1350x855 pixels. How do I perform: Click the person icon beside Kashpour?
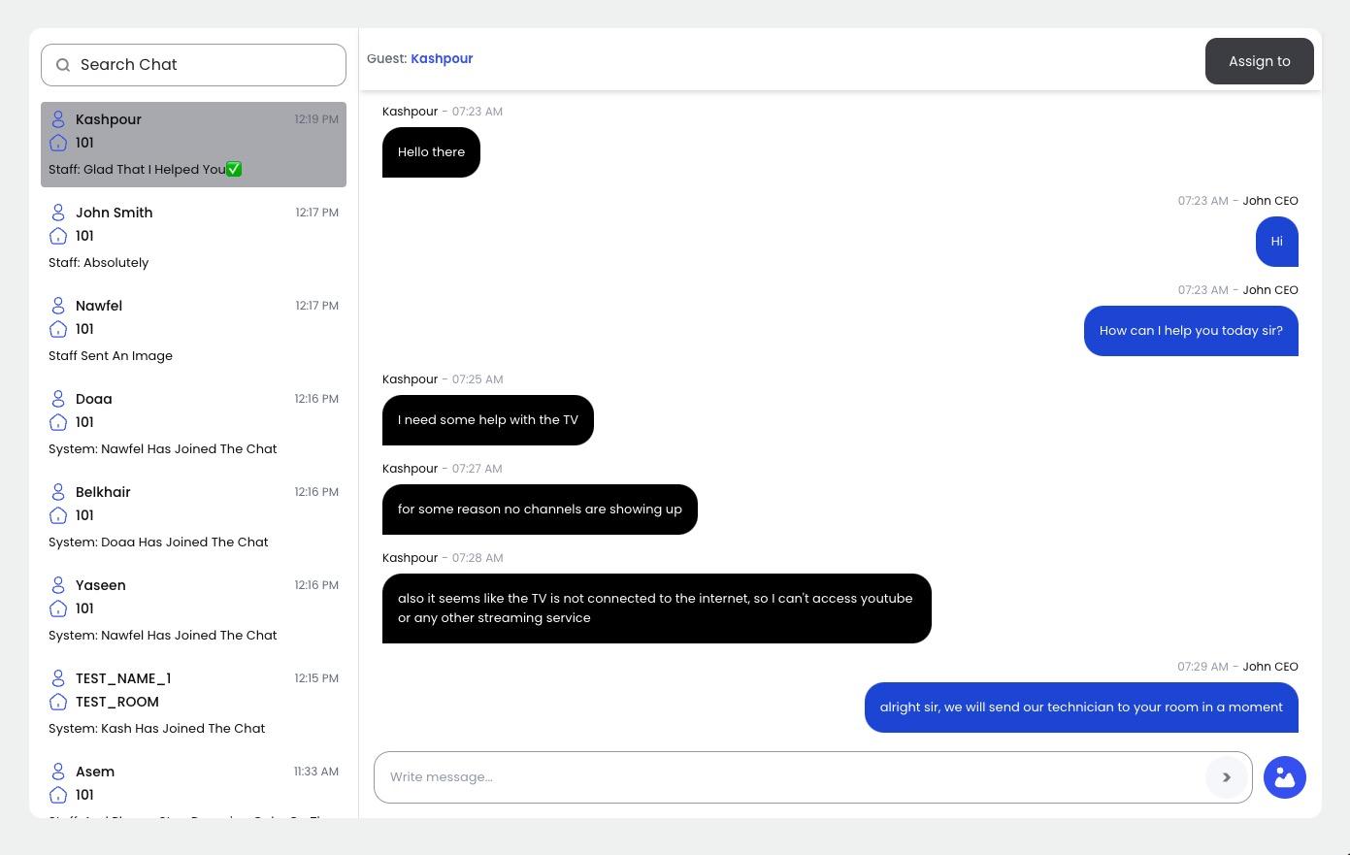coord(58,119)
